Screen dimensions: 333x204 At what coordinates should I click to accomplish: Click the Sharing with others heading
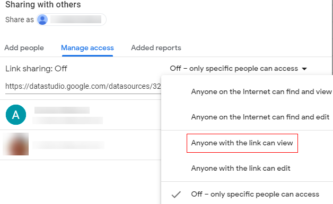pos(43,4)
